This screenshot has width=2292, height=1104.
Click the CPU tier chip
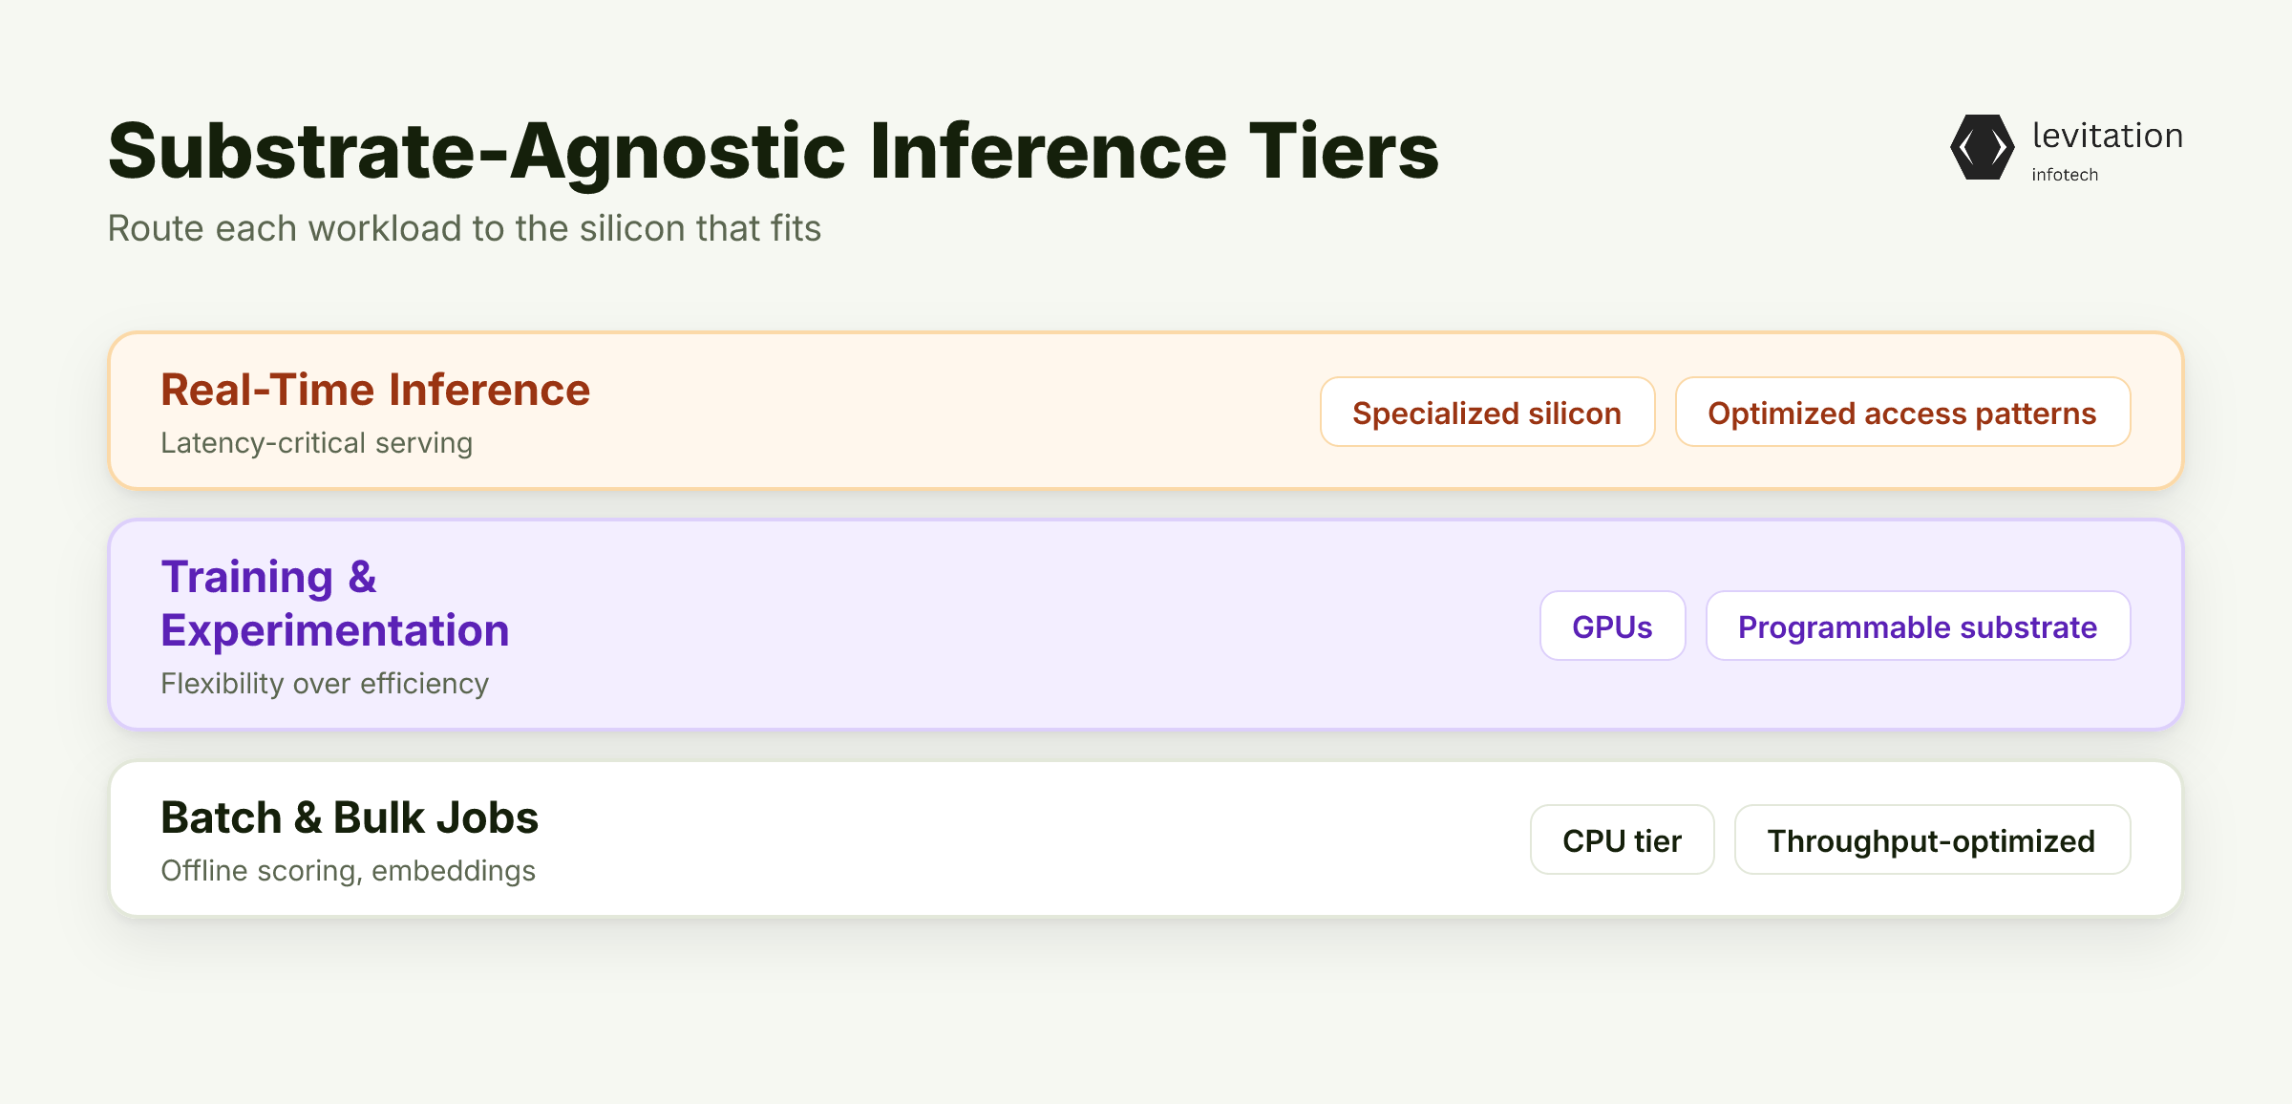(1622, 839)
